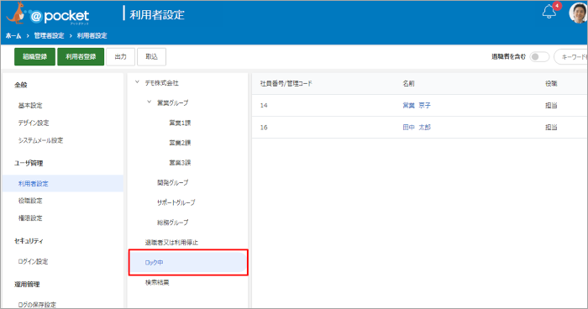The width and height of the screenshot is (588, 309).
Task: Open 基本設定 in sidebar
Action: pos(30,106)
